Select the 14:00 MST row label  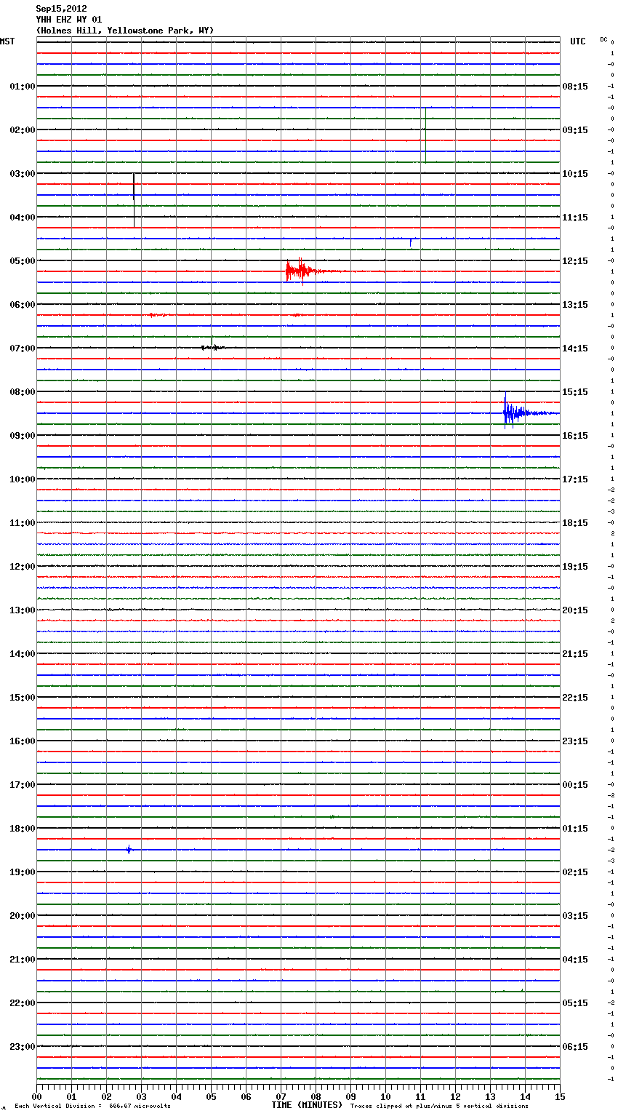pyautogui.click(x=23, y=654)
